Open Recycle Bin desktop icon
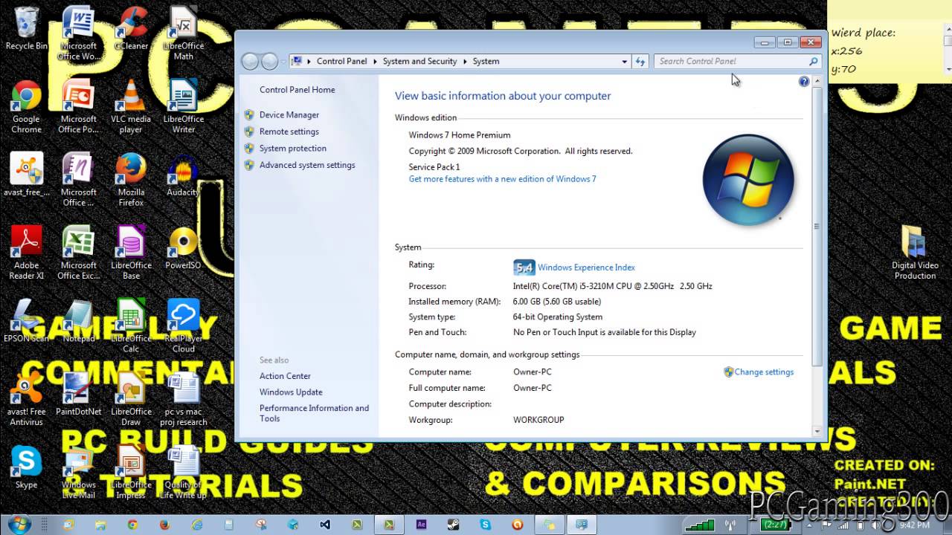 (26, 28)
